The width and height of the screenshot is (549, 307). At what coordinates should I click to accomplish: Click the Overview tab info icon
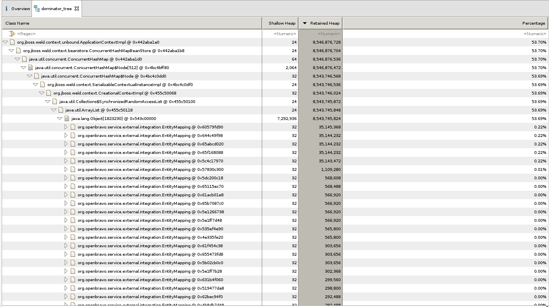pos(6,8)
